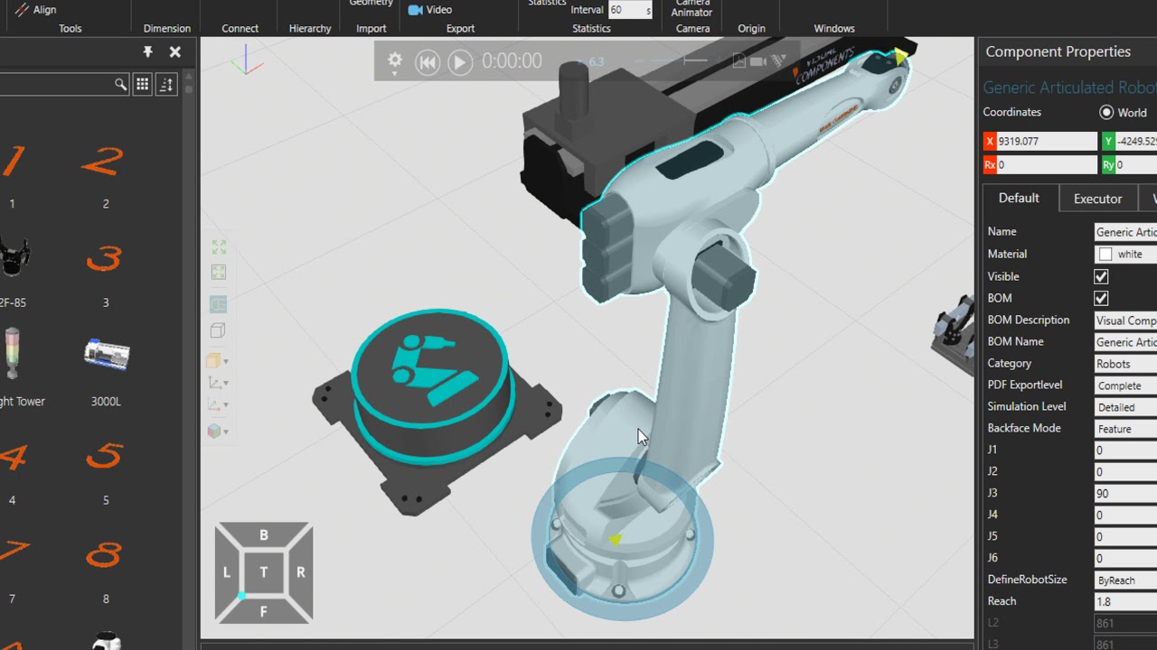Open the Statistics ribbon section

[591, 28]
